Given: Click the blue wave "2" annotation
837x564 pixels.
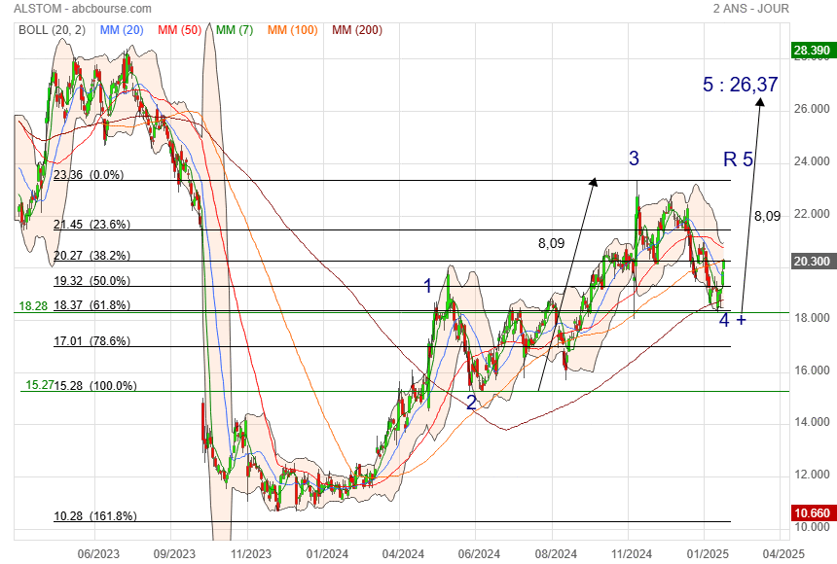Looking at the screenshot, I should click(471, 403).
